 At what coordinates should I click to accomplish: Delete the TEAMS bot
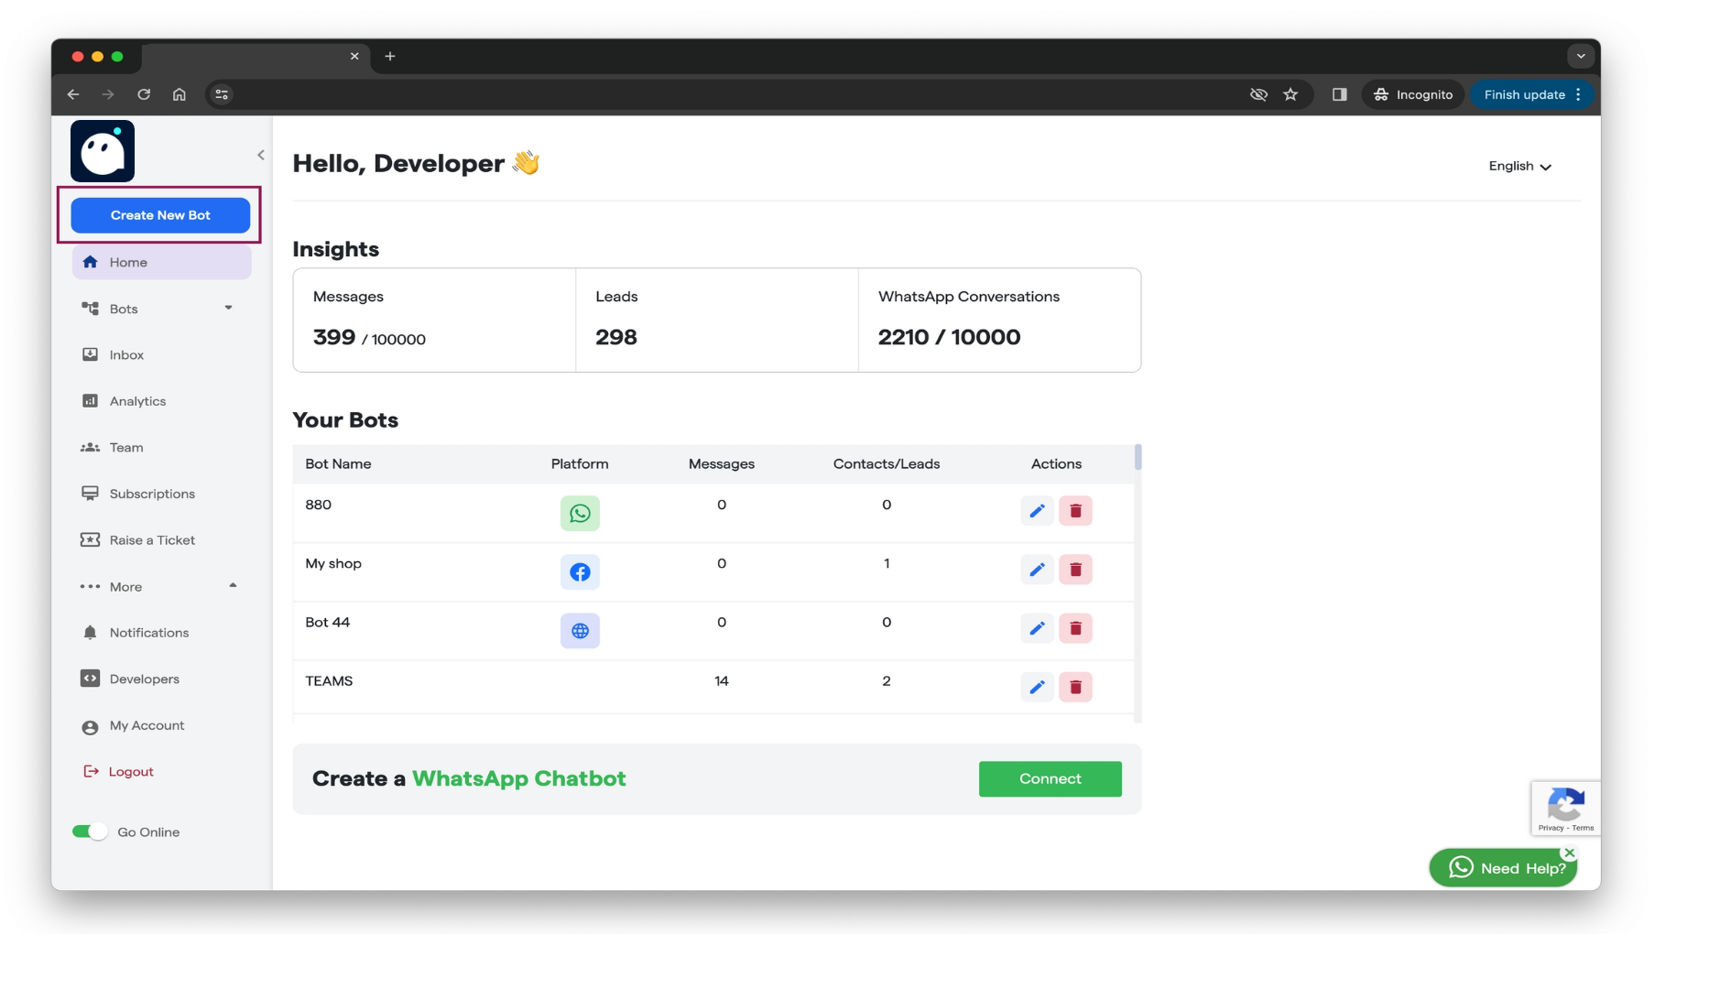pyautogui.click(x=1076, y=687)
